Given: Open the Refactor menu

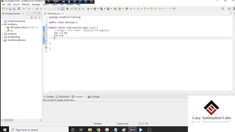Looking at the screenshot, I should pos(26,4).
